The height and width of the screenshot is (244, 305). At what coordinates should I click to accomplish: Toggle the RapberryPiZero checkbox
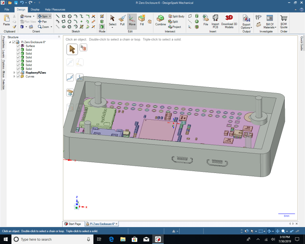coord(18,73)
